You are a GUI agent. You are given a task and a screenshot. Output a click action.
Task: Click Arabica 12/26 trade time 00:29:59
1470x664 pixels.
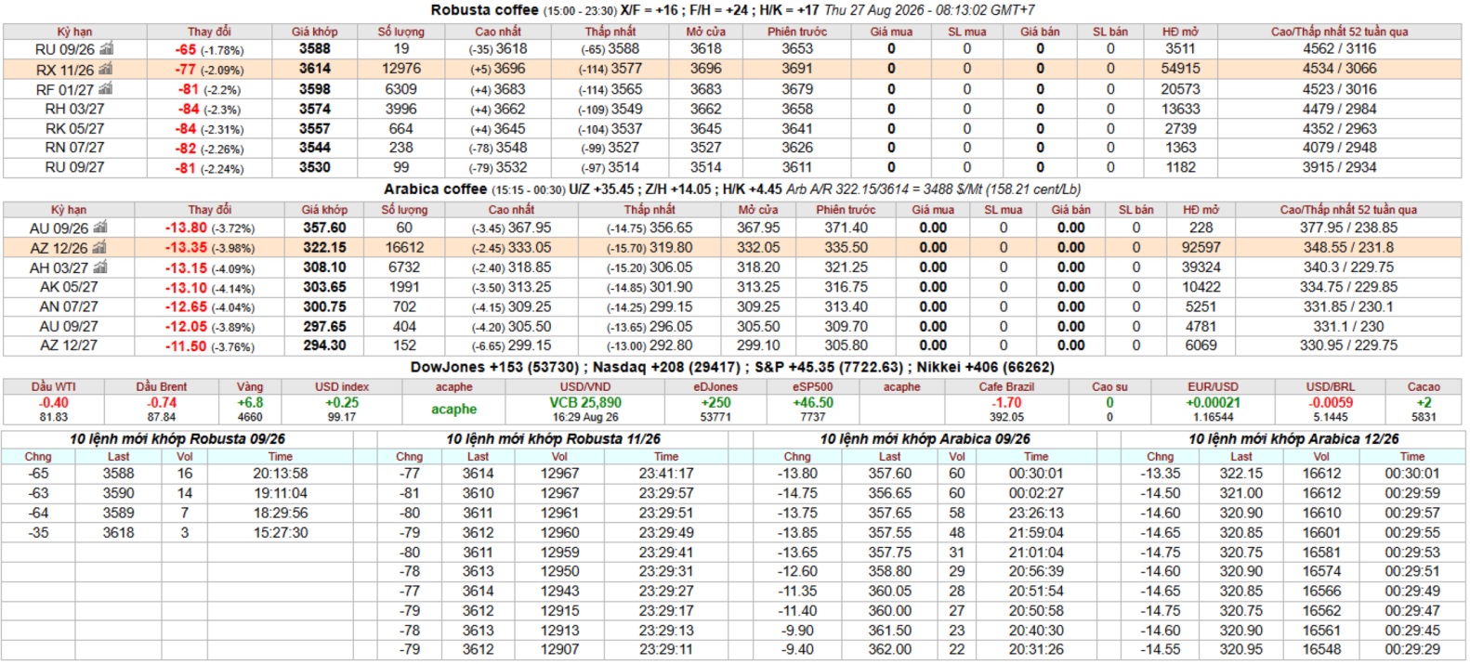click(x=1412, y=494)
